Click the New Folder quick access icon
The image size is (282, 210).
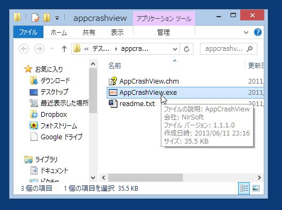[x=47, y=18]
